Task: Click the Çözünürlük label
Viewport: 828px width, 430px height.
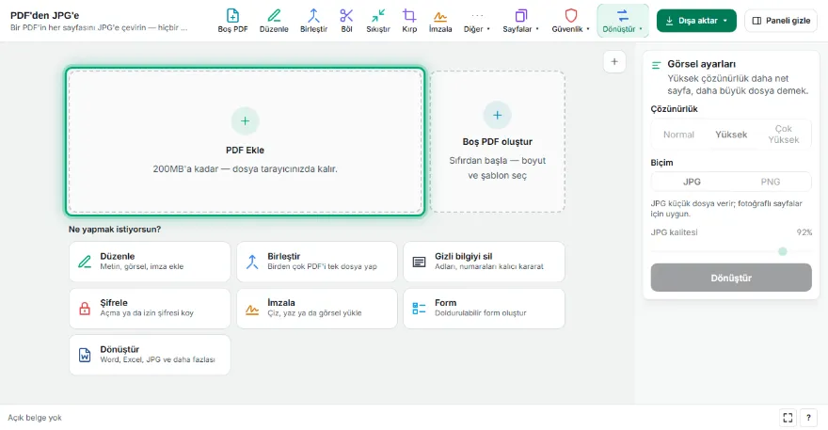Action: click(674, 109)
